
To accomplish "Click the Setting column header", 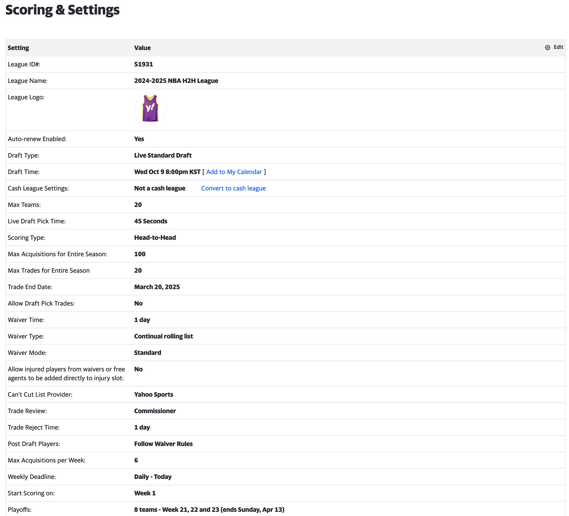I will pyautogui.click(x=18, y=48).
